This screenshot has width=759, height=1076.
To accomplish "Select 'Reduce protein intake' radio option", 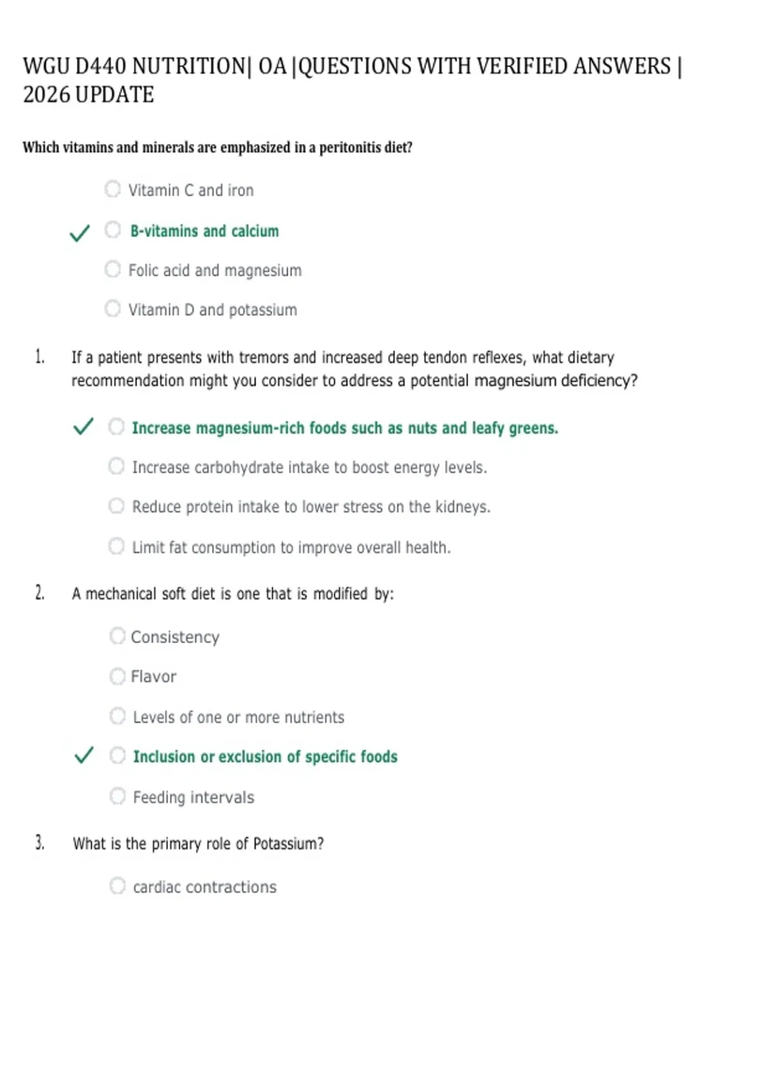I will click(116, 506).
